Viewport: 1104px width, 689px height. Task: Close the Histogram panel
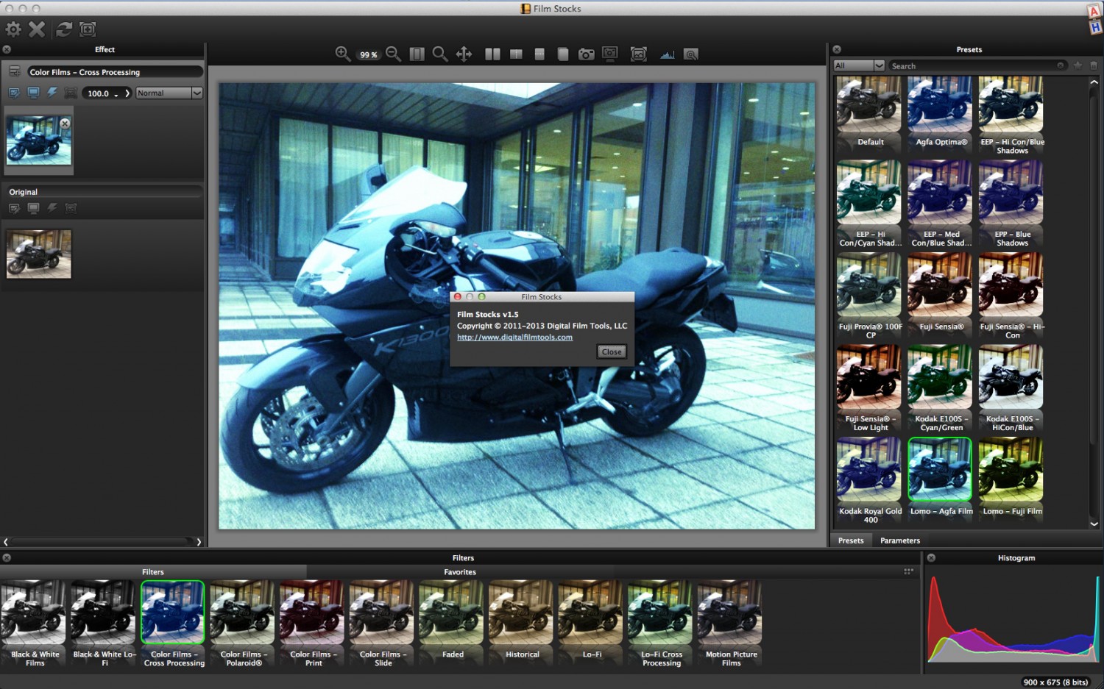pyautogui.click(x=931, y=558)
